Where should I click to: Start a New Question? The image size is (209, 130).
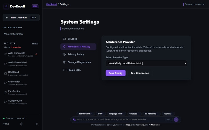point(21,18)
